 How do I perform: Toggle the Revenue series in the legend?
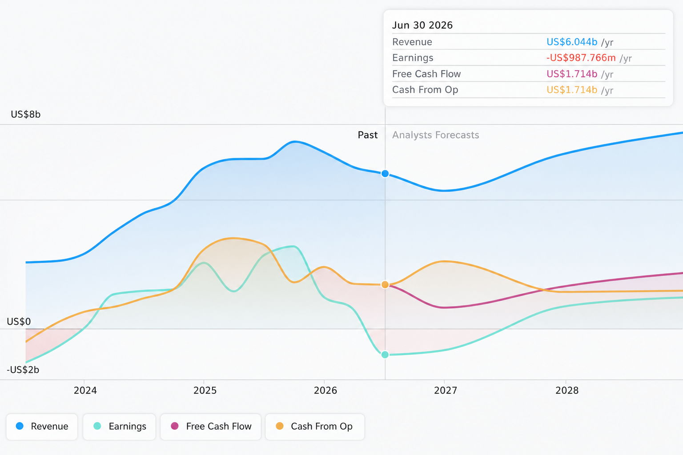pos(42,427)
